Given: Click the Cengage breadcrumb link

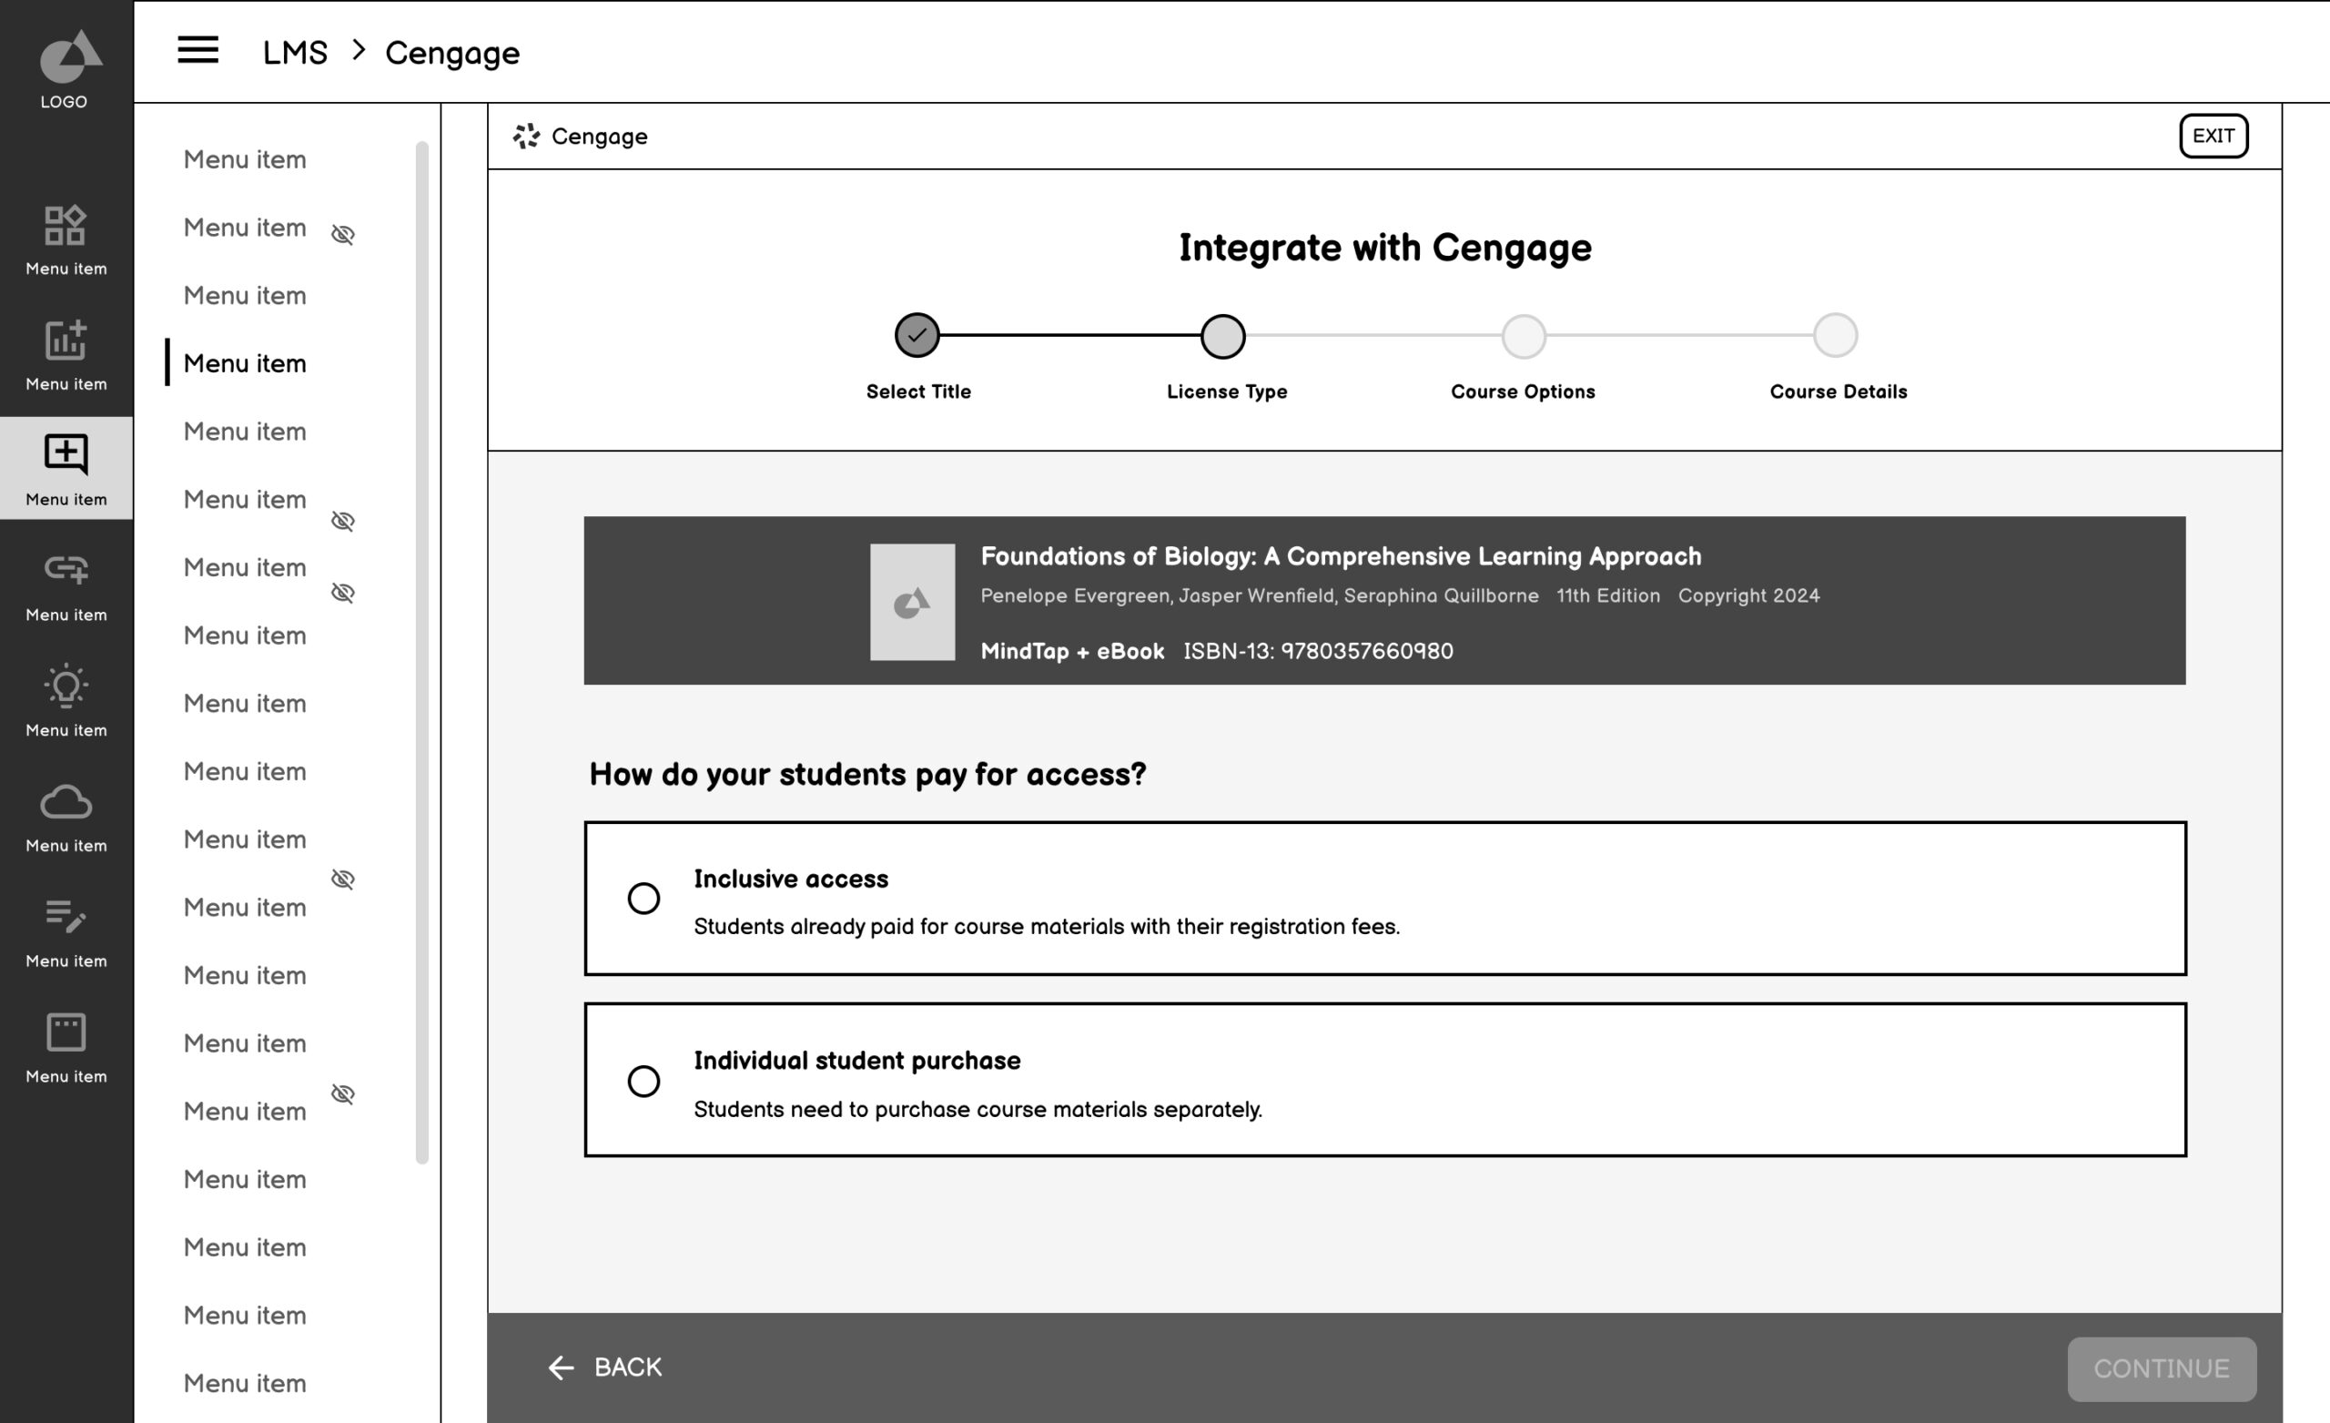Looking at the screenshot, I should click(x=452, y=53).
